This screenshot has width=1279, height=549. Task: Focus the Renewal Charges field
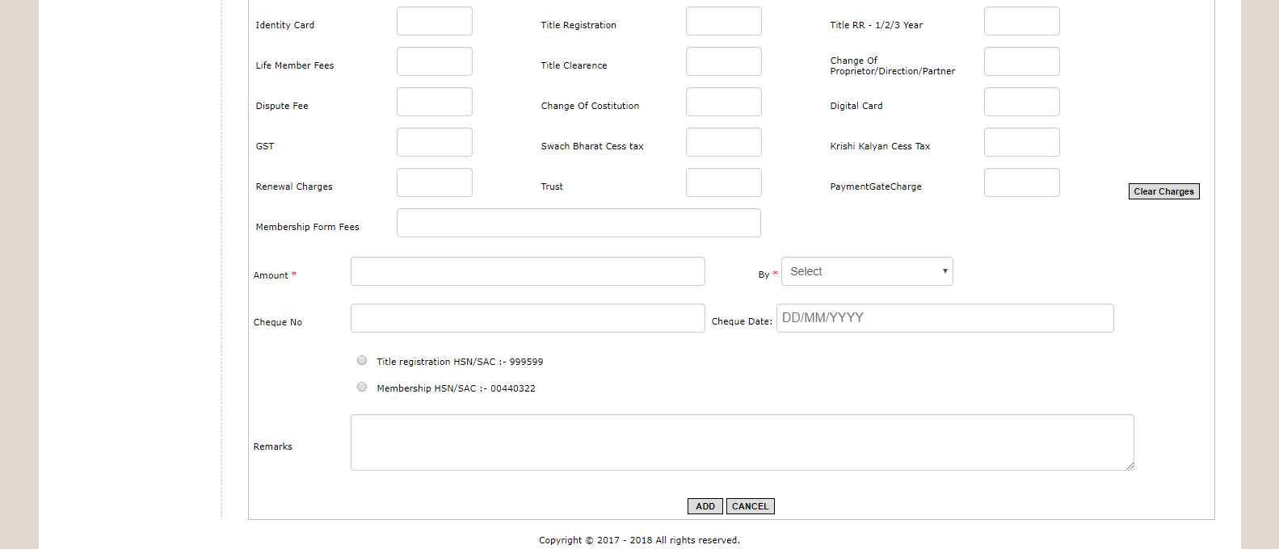point(434,182)
